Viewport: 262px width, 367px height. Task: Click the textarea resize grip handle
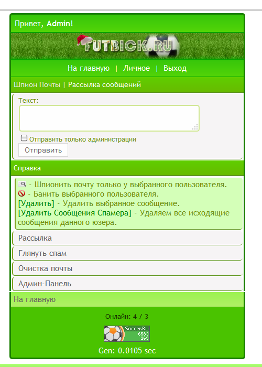(195, 127)
